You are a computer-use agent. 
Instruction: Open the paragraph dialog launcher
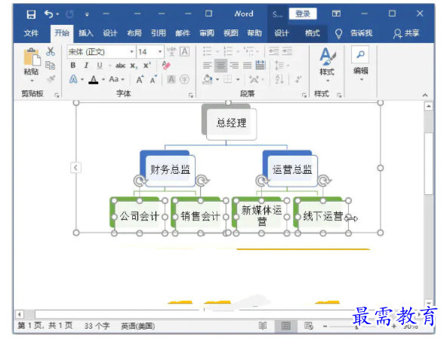(x=304, y=95)
